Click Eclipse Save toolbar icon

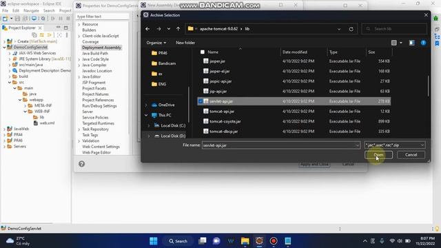click(x=17, y=19)
